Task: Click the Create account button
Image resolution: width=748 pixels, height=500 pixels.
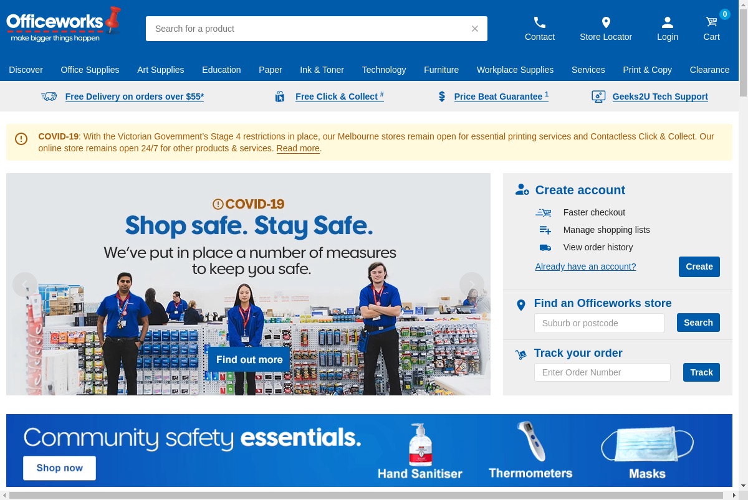Action: pyautogui.click(x=699, y=267)
